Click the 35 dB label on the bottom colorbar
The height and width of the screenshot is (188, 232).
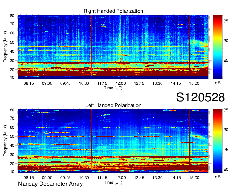point(226,110)
